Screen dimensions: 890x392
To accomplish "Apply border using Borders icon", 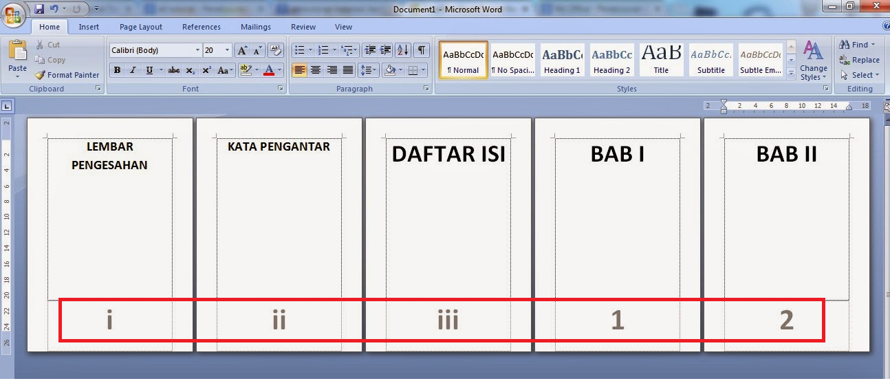I will coord(413,70).
